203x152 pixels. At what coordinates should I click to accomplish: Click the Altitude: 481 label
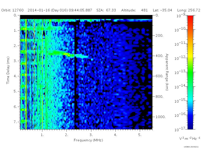click(134, 10)
